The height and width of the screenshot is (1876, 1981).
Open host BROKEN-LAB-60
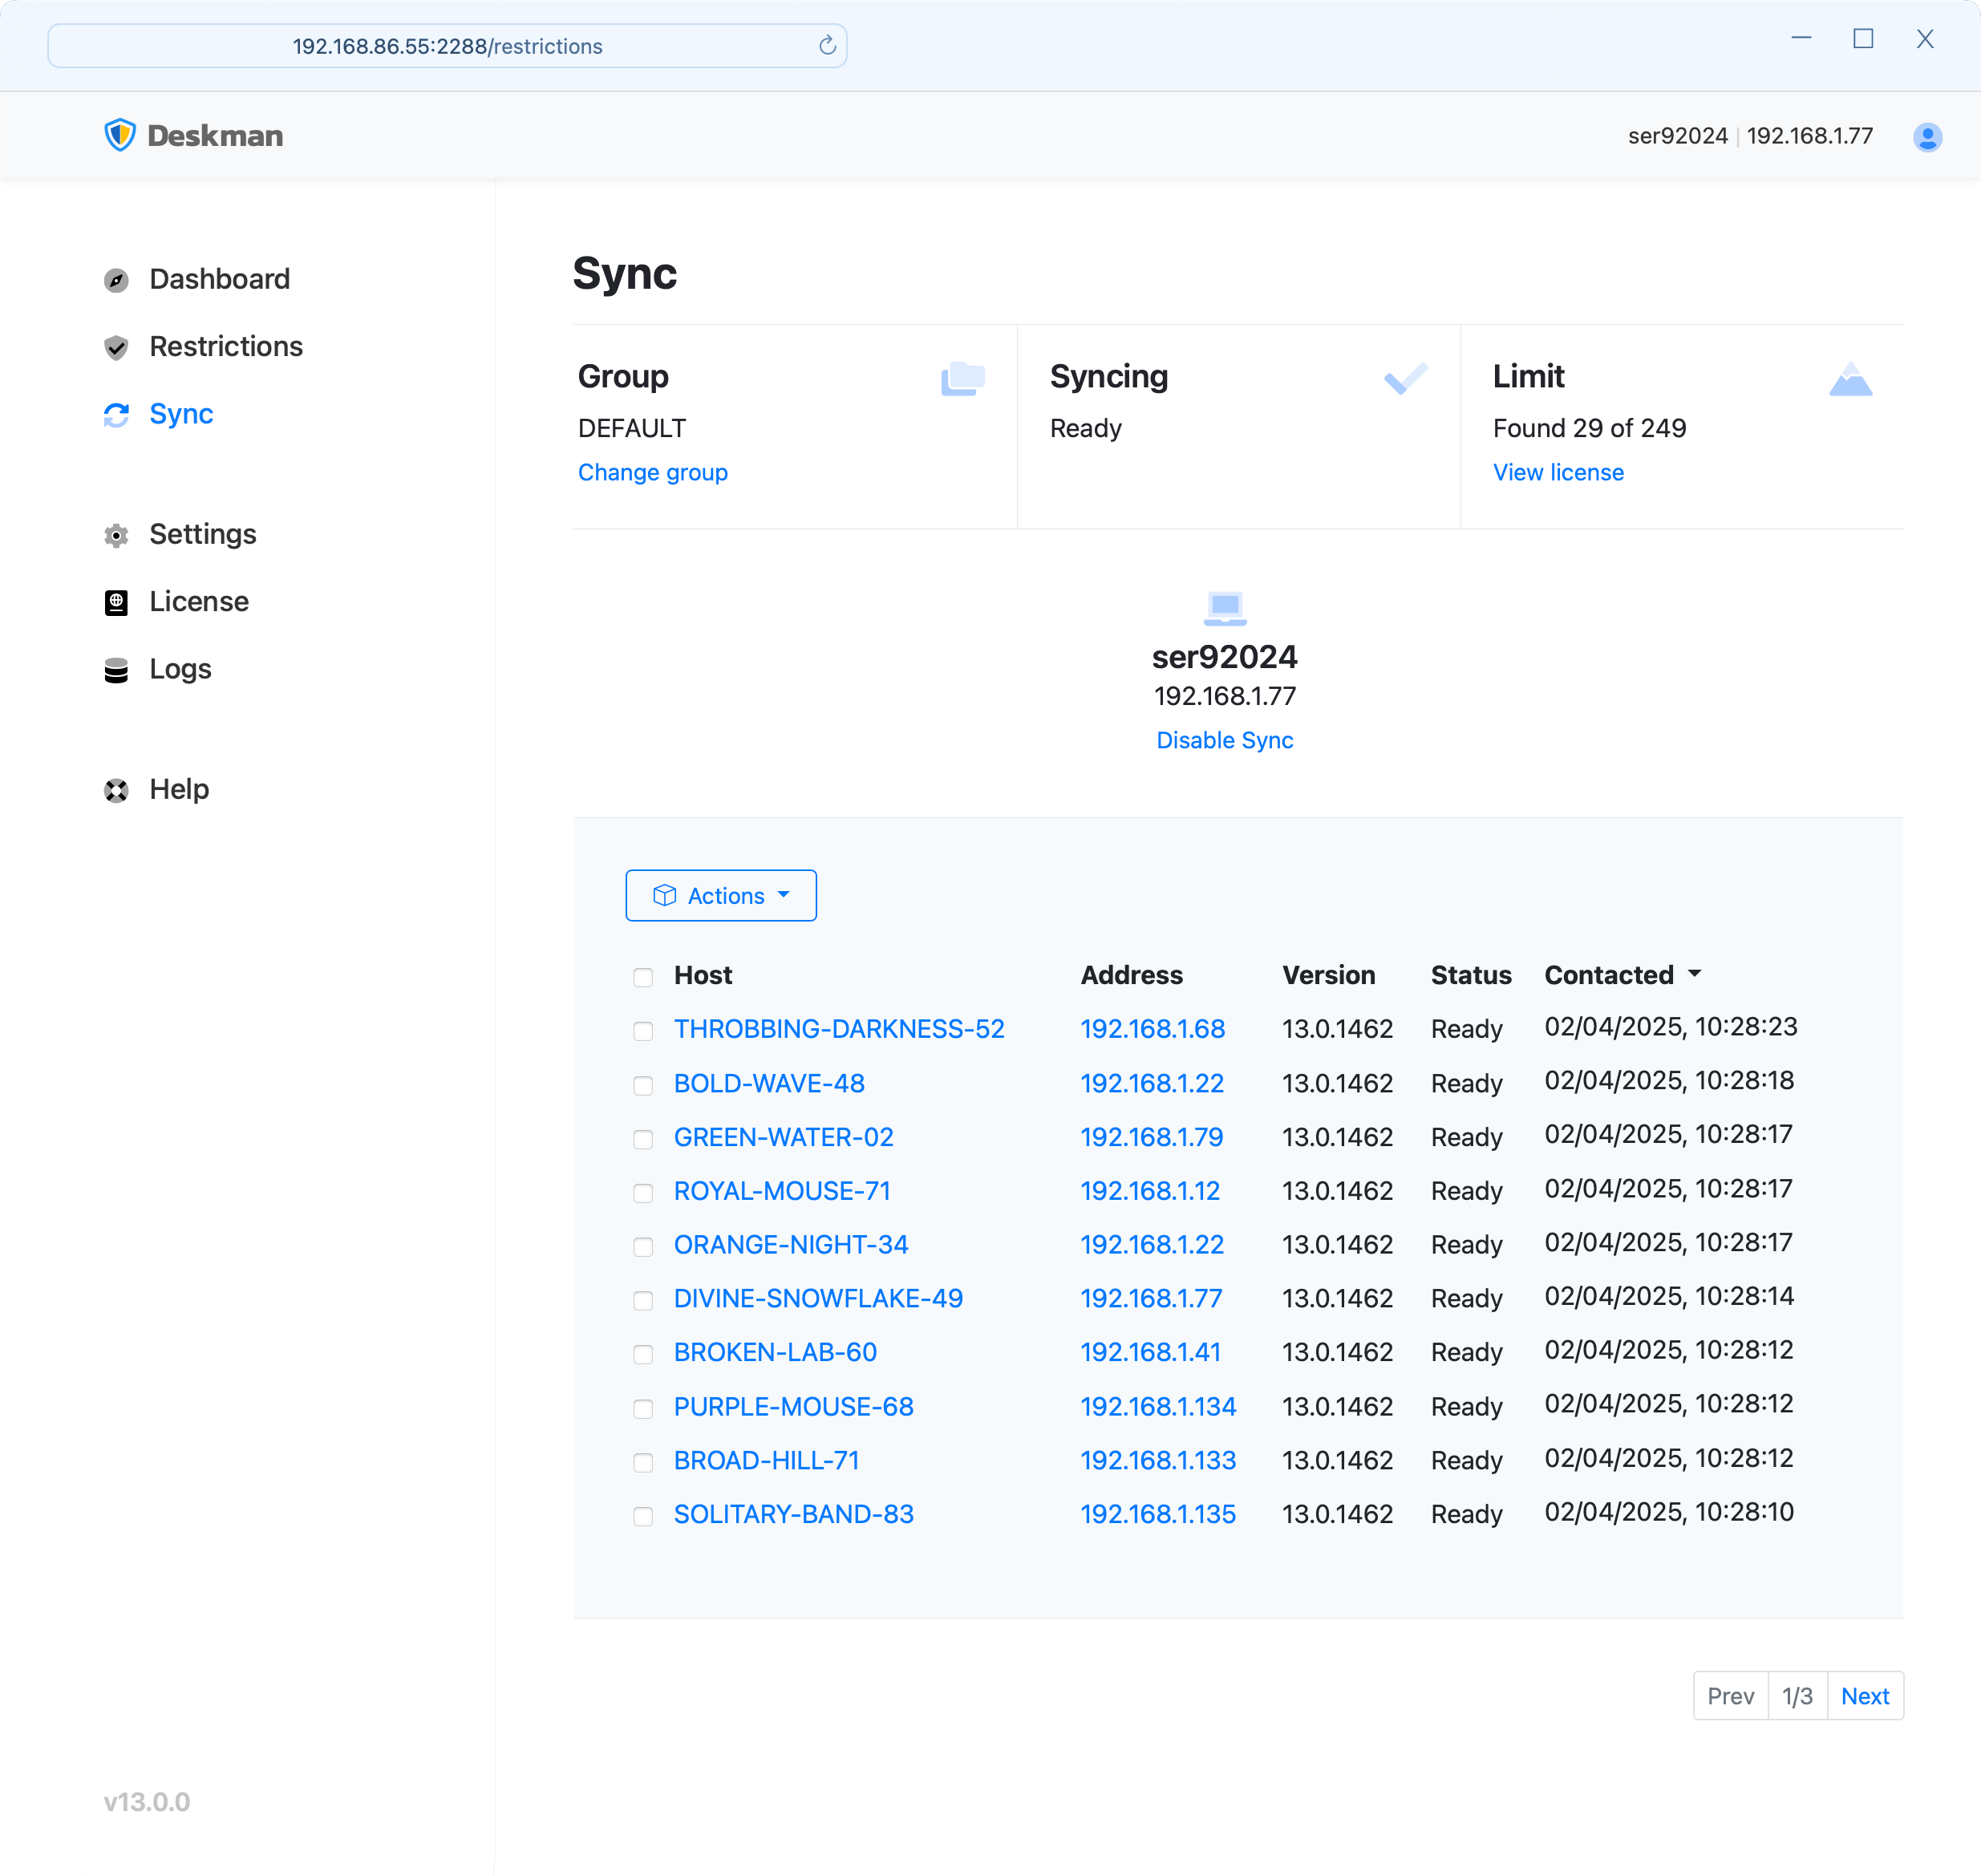(x=774, y=1352)
